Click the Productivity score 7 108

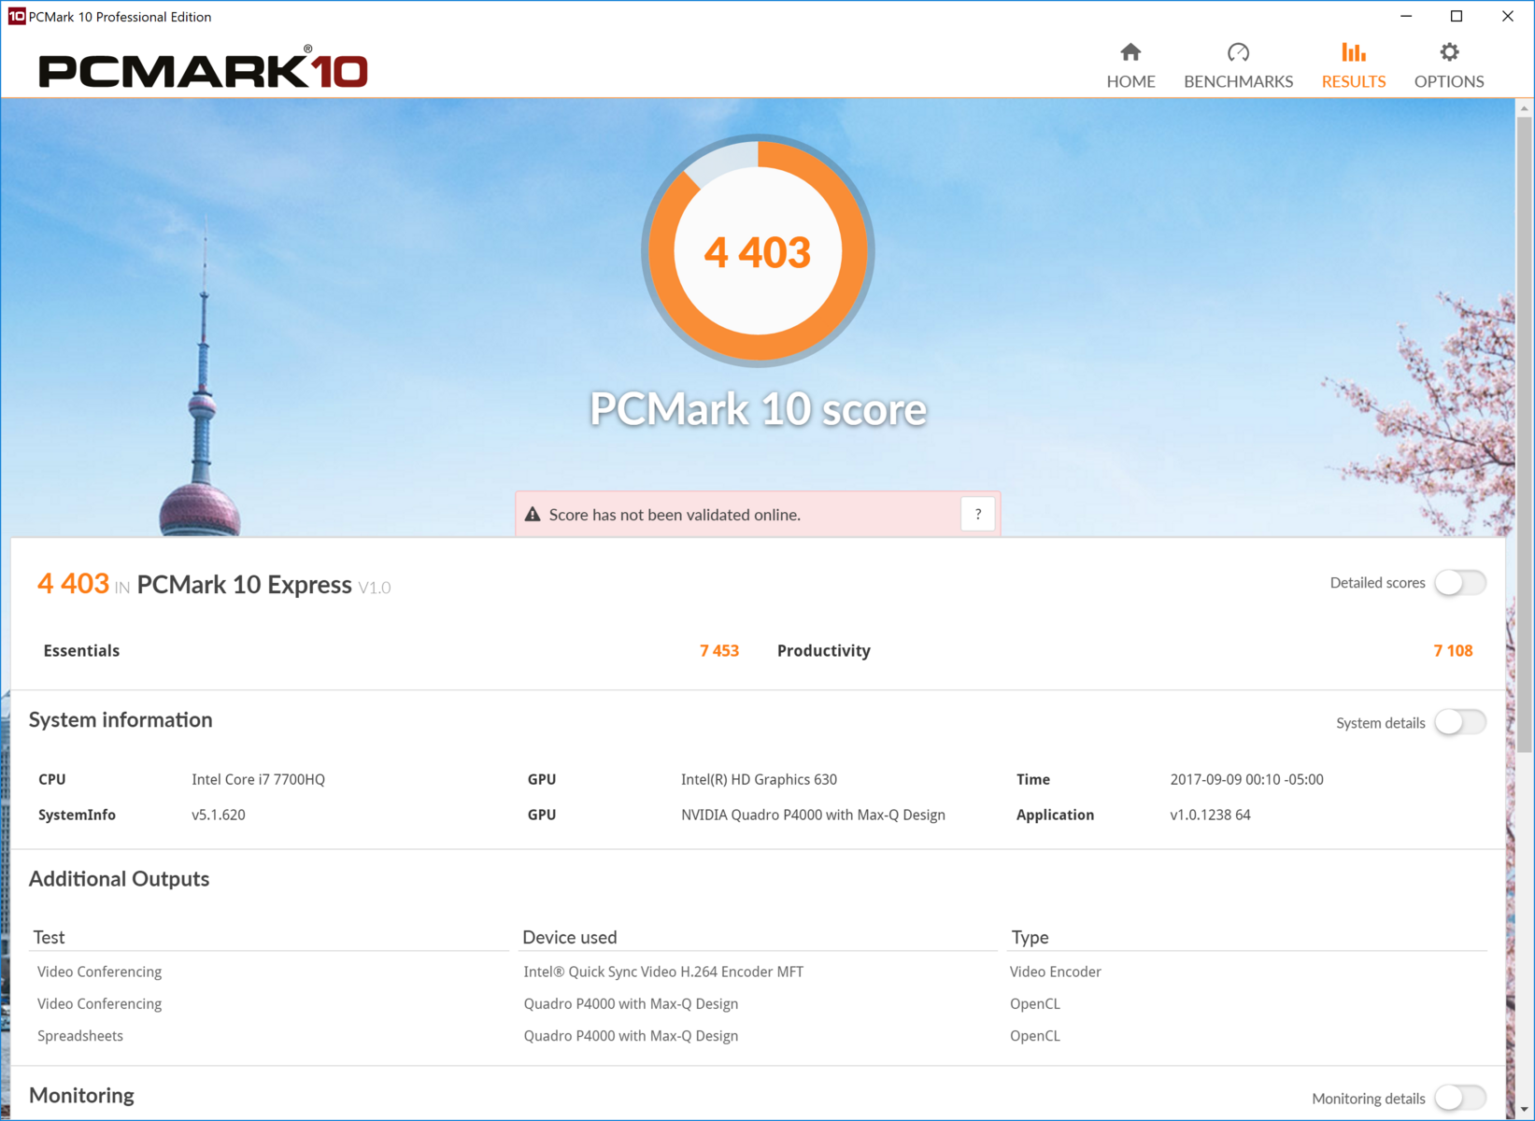point(1453,651)
